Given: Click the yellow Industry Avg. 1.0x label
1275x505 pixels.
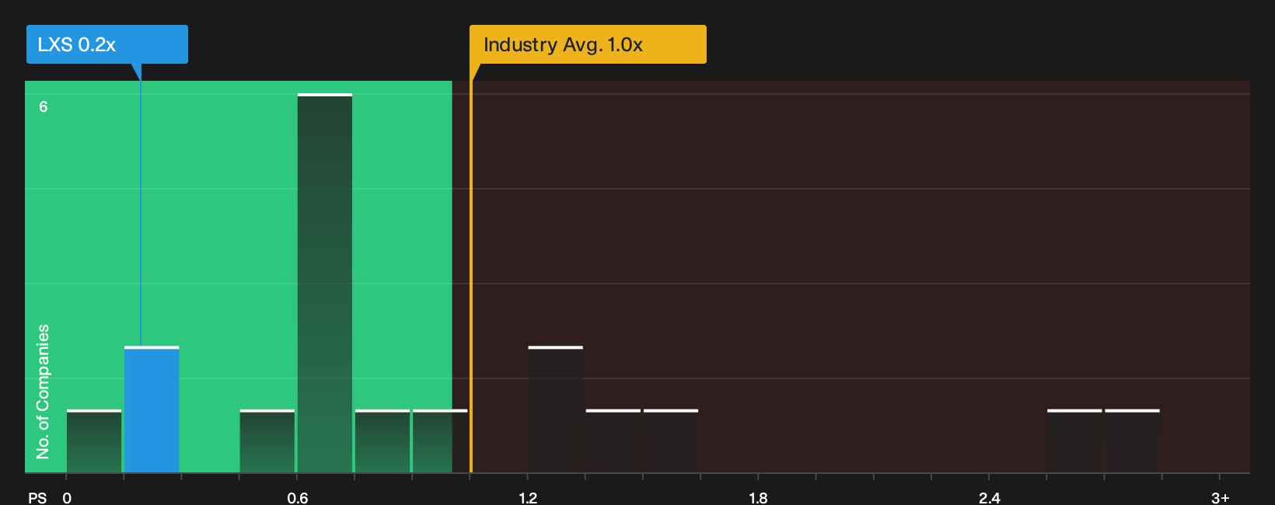Looking at the screenshot, I should 588,44.
